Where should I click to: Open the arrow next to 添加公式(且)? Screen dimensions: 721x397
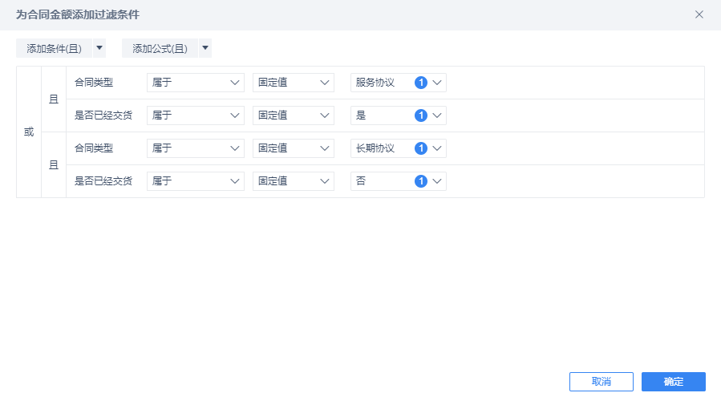click(205, 49)
